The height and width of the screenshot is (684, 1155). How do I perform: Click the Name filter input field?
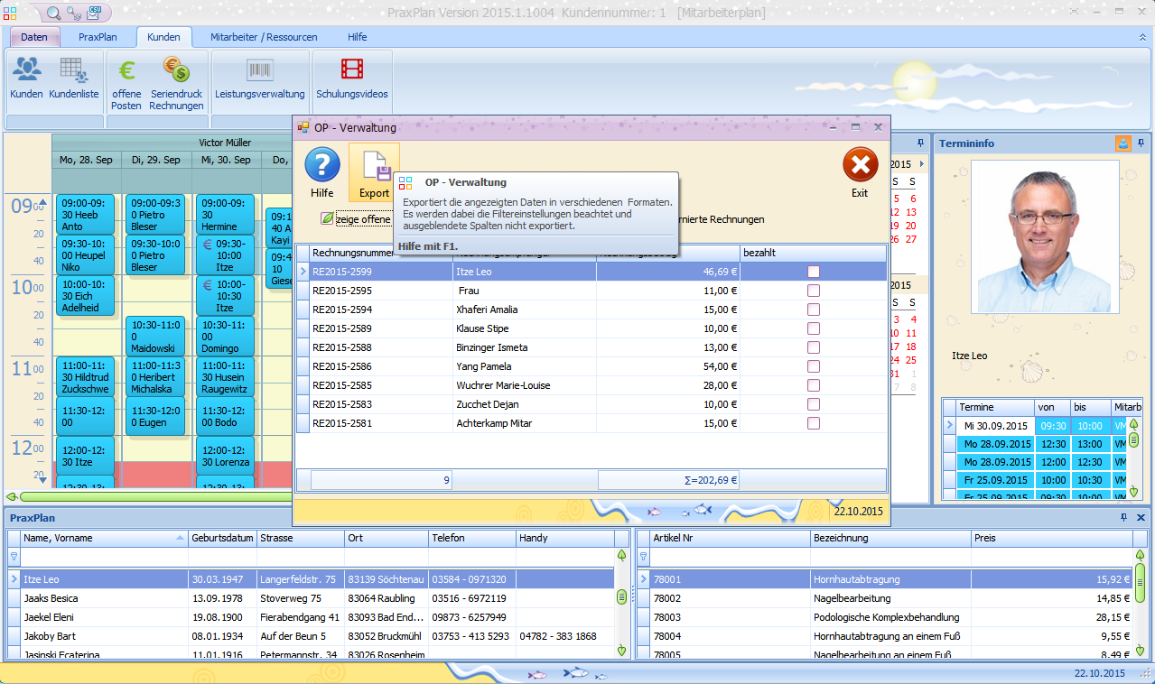tap(104, 557)
